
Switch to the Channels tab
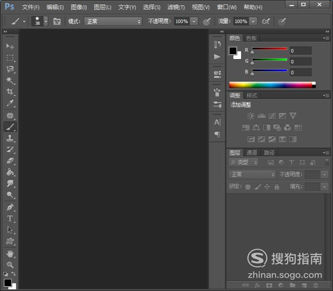click(x=252, y=153)
